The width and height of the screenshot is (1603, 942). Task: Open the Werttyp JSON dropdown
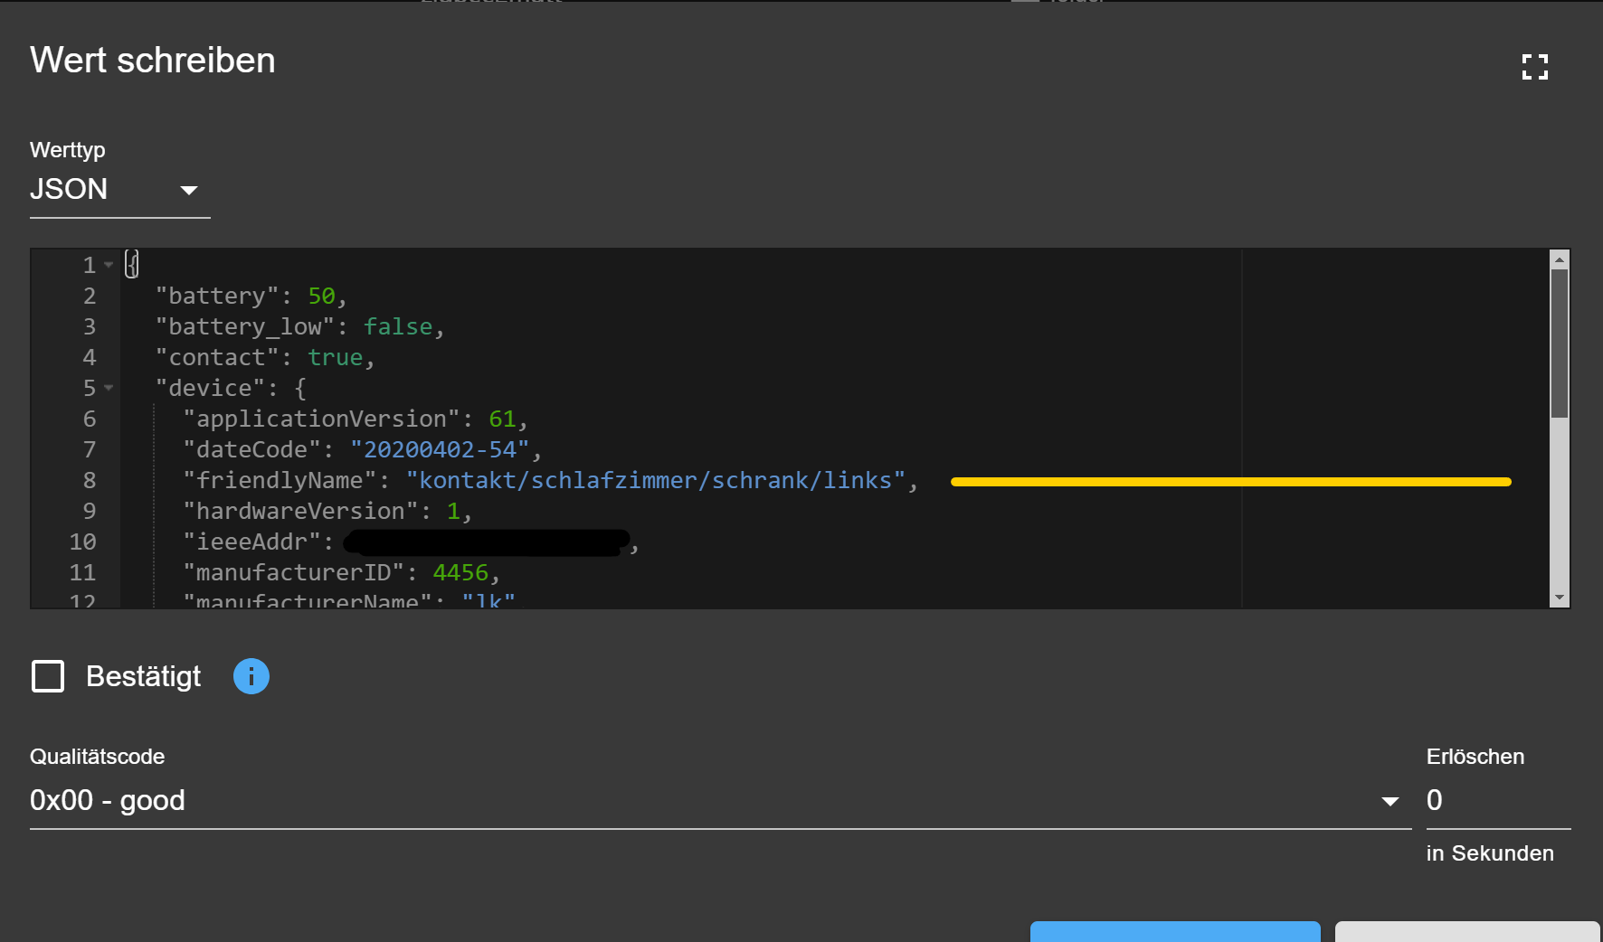pos(119,190)
